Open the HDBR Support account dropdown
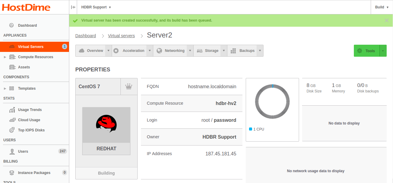The image size is (393, 183). click(96, 7)
